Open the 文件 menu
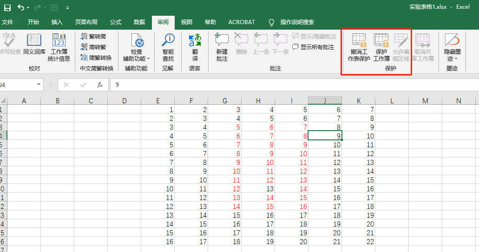 click(7, 22)
